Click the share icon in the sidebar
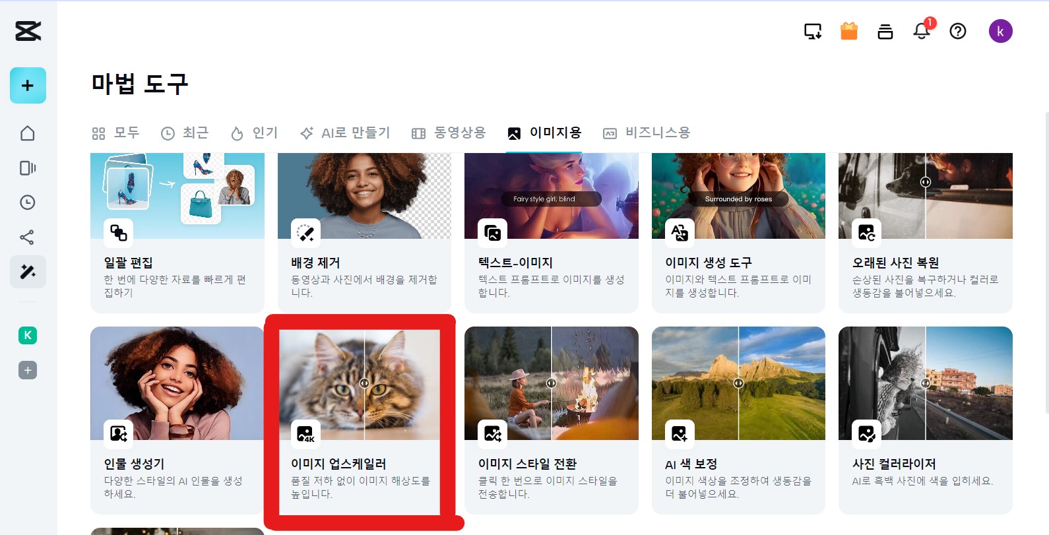The height and width of the screenshot is (535, 1049). tap(28, 237)
